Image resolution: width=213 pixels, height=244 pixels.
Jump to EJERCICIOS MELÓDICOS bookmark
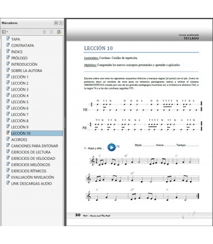coord(31,165)
